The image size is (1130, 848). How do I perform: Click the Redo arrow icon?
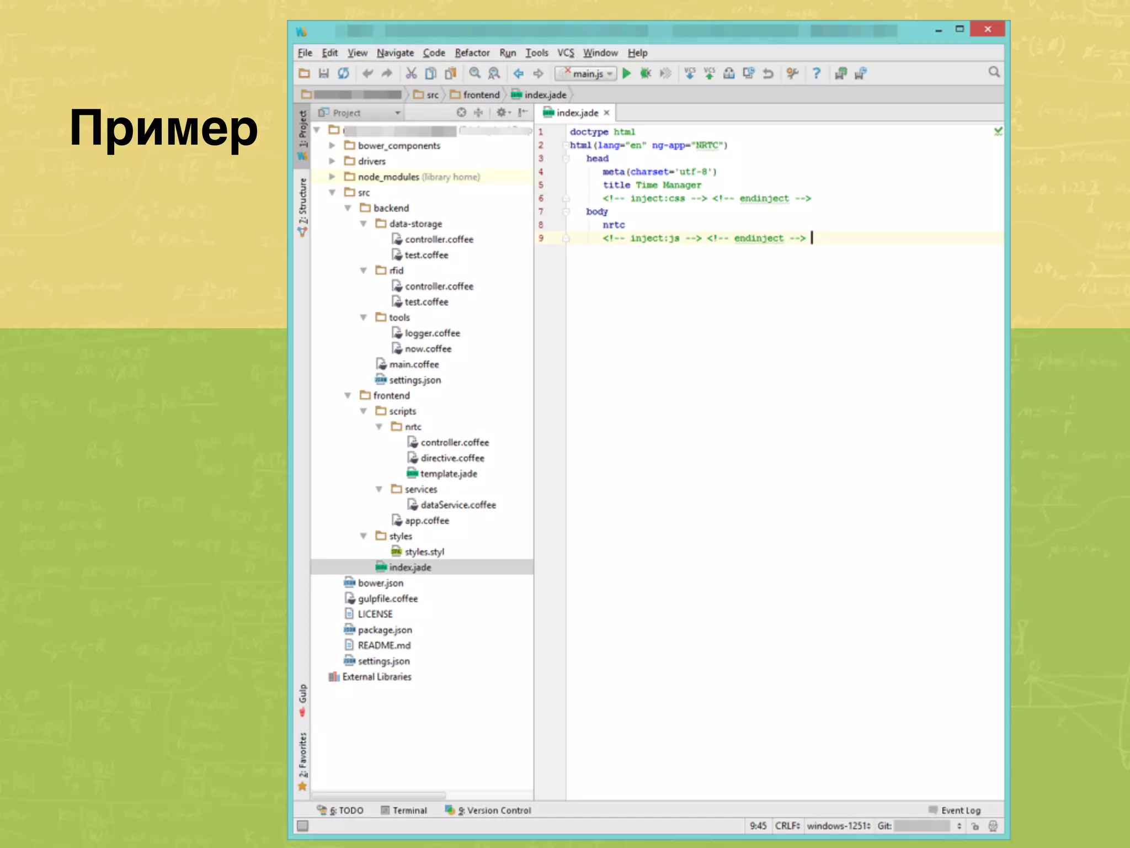(387, 73)
